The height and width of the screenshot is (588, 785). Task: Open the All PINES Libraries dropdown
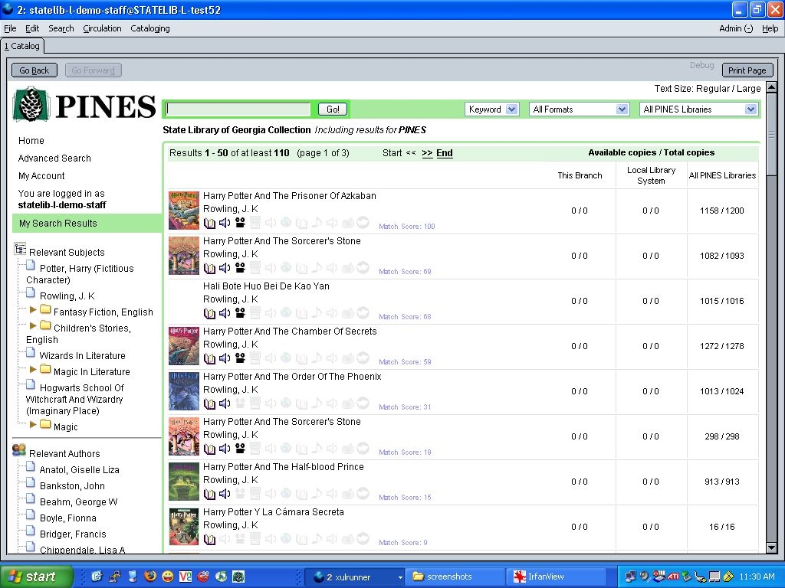699,109
